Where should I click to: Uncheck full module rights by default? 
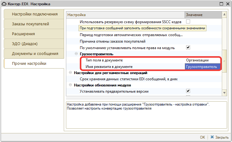click(x=188, y=48)
